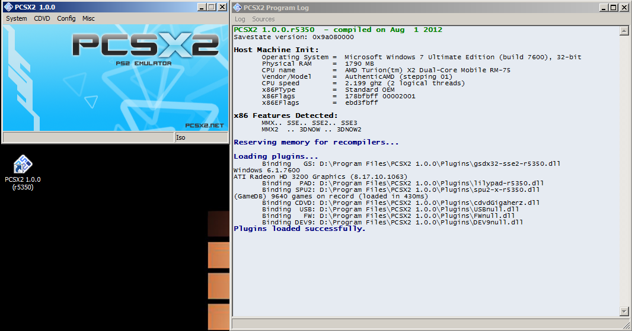Click the Binding PAD lilypad plugin line
Viewport: 632px width, 331px height.
click(403, 183)
